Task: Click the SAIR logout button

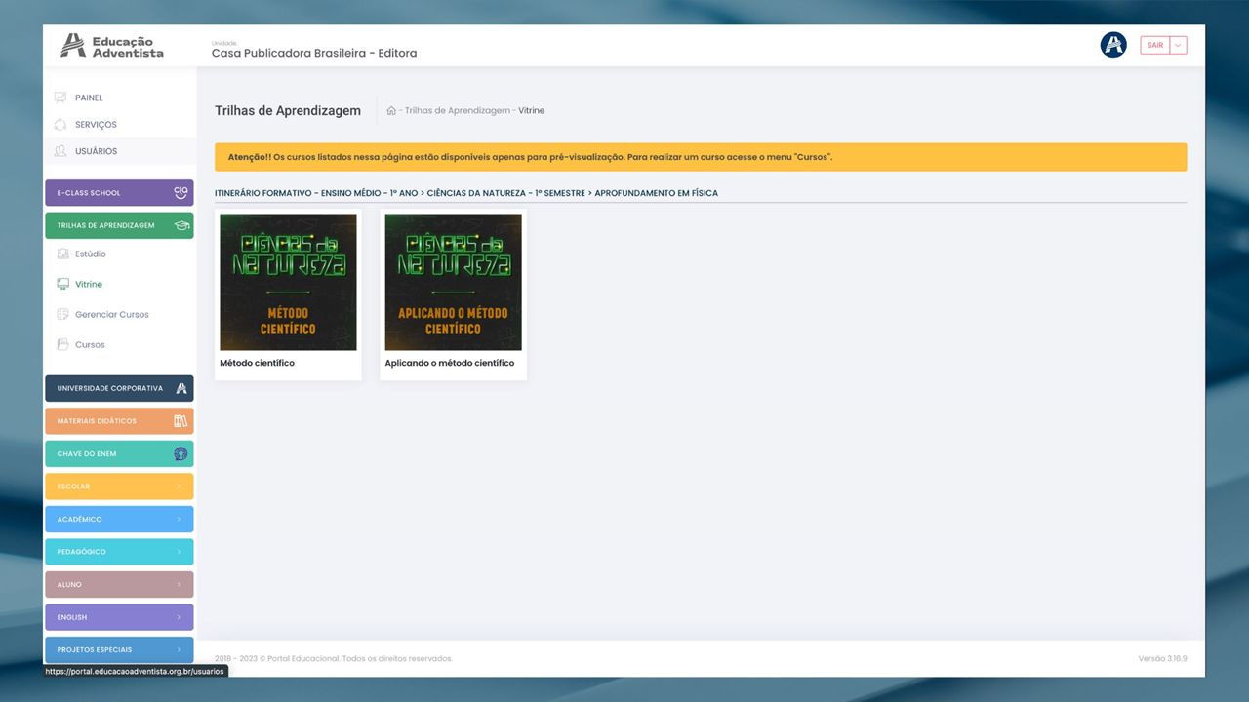Action: pyautogui.click(x=1155, y=45)
